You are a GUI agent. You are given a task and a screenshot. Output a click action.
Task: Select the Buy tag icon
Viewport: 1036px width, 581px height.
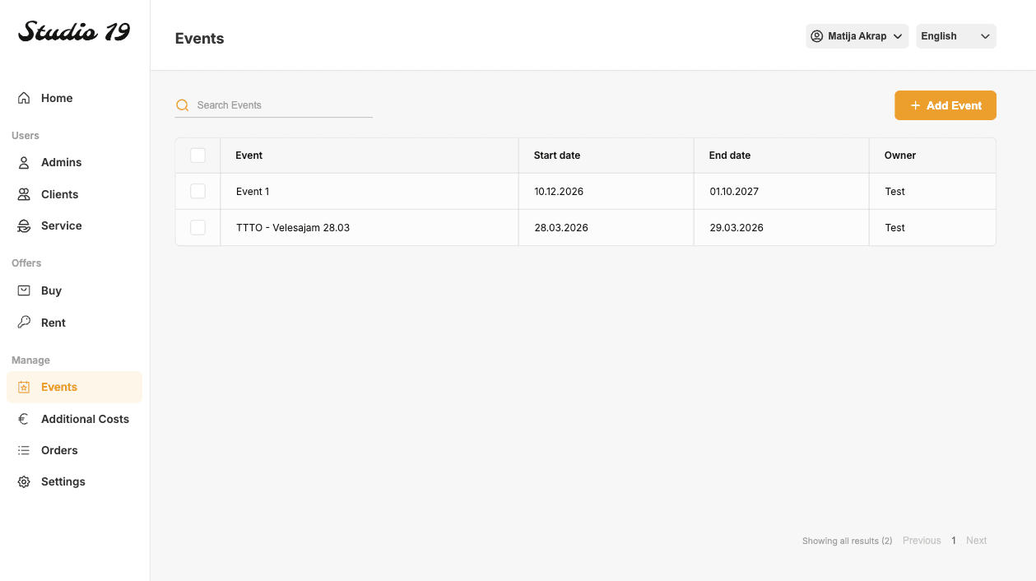(x=24, y=290)
